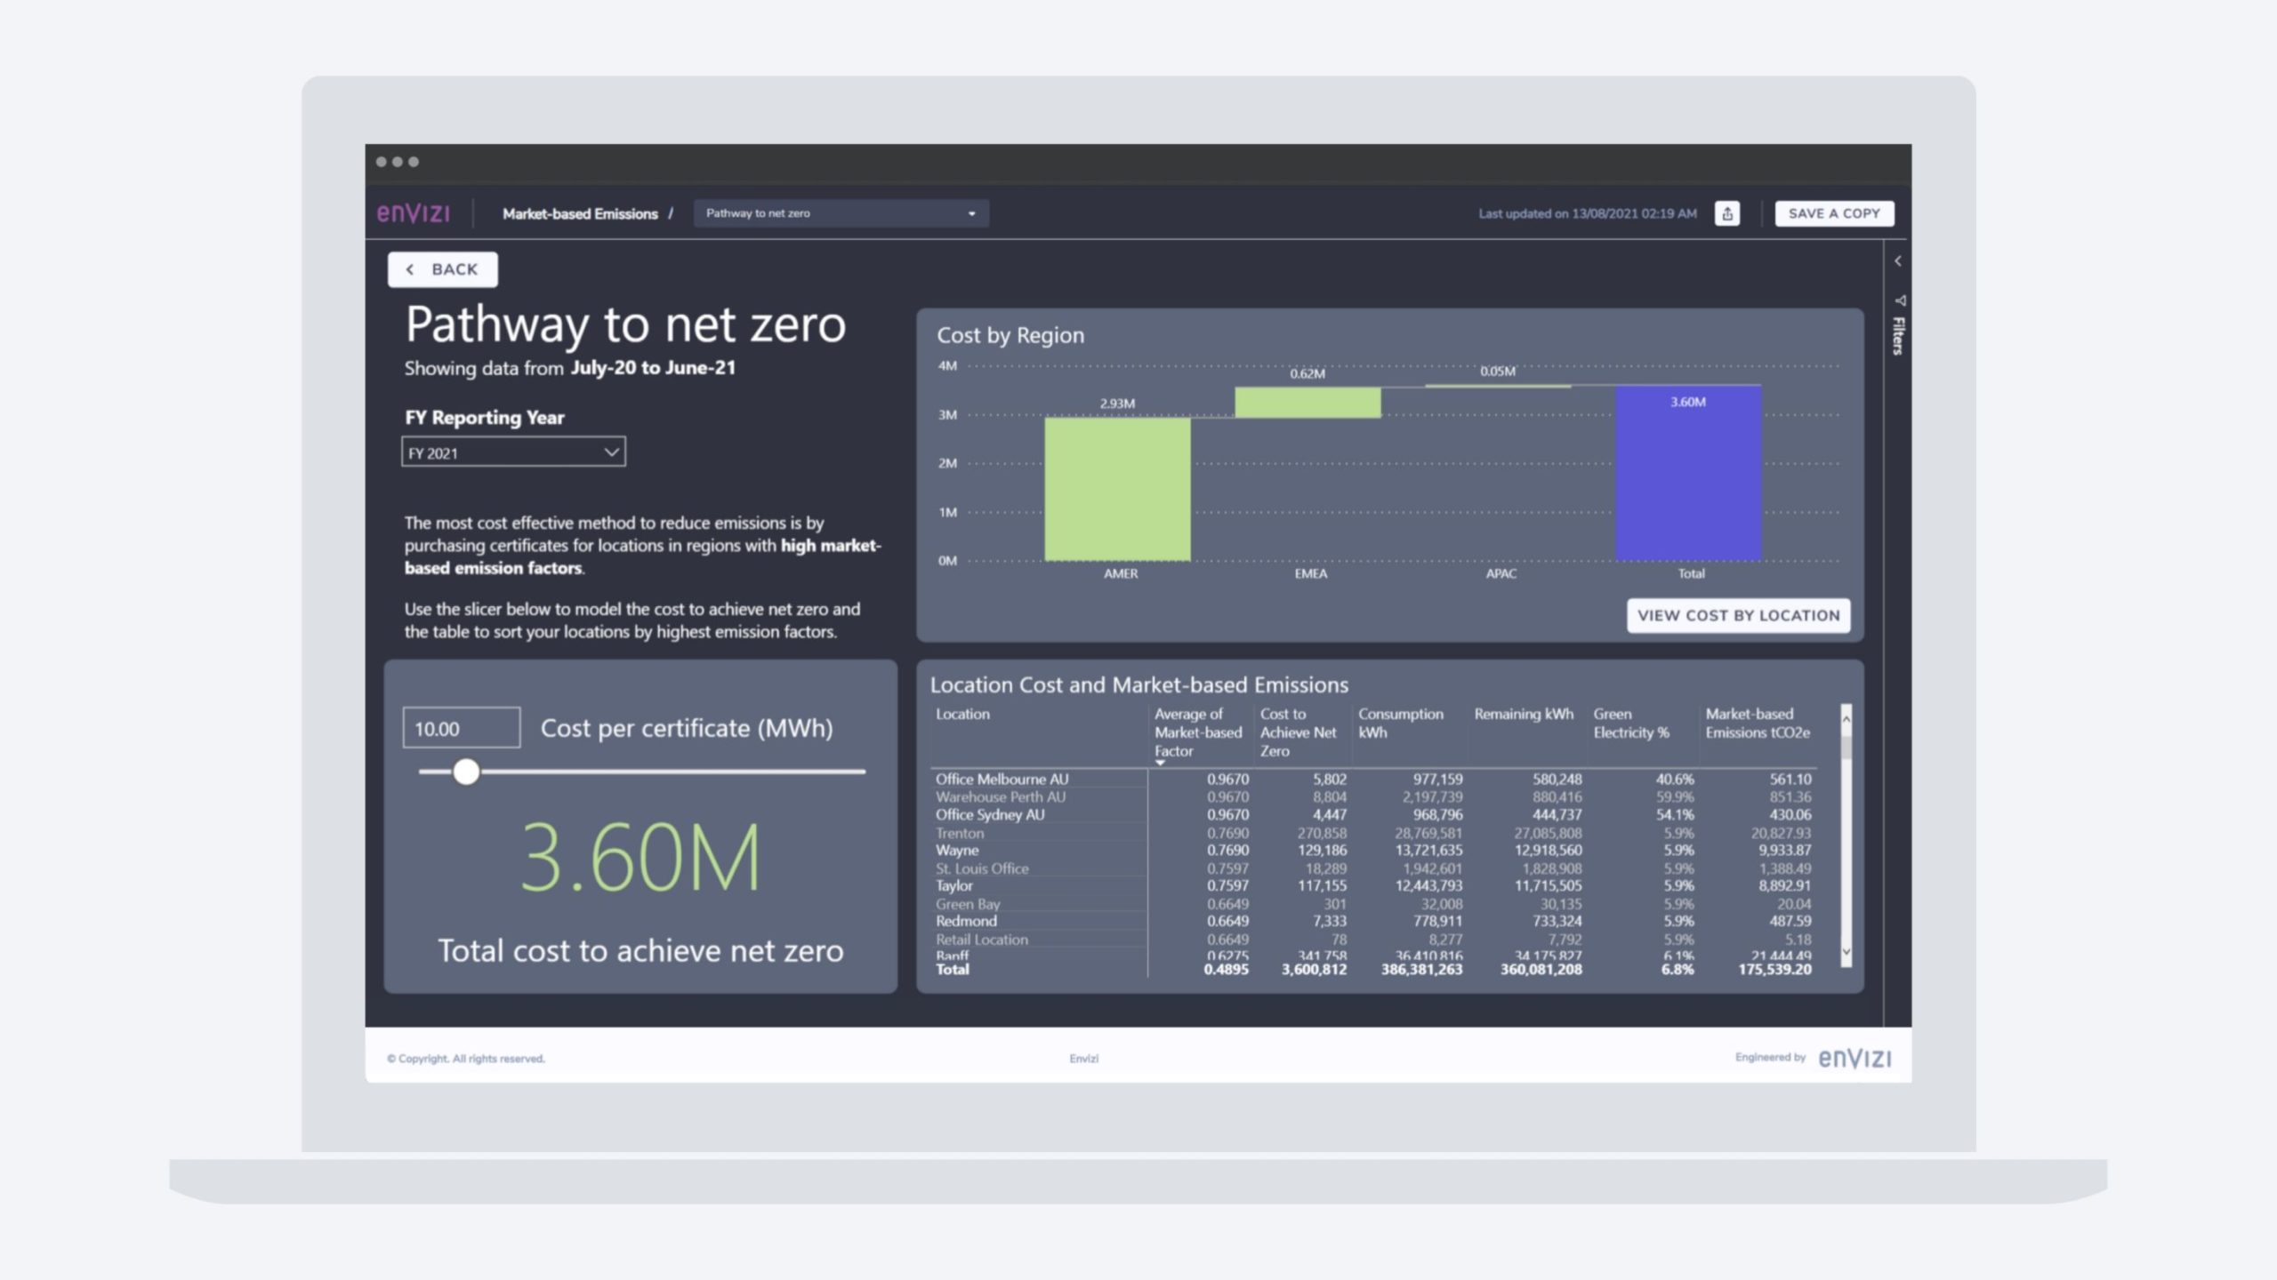
Task: Open the FY 2021 reporting year dropdown
Action: coord(513,452)
